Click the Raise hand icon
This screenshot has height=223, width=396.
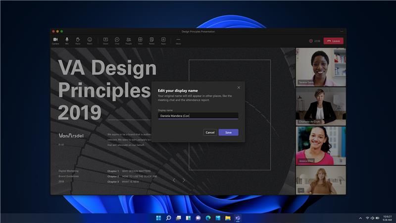78,41
